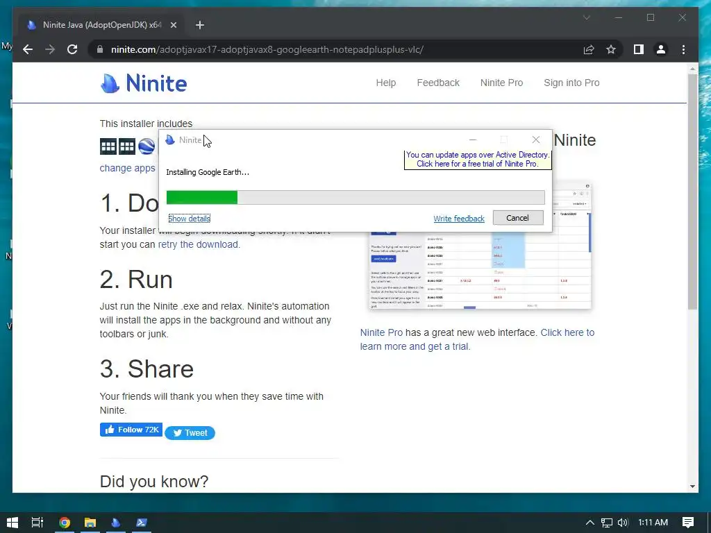Click the Google Earth app icon

click(147, 146)
